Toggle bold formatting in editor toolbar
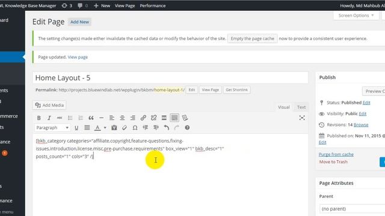This screenshot has height=216, width=385. [x=38, y=118]
